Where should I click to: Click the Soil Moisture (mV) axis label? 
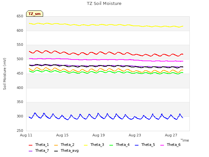click(x=5, y=74)
